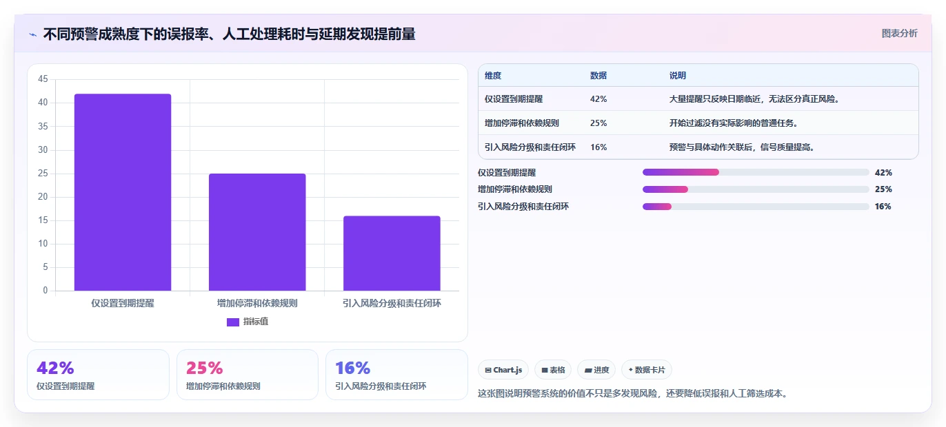This screenshot has width=946, height=427.
Task: Click the description 预警与具体动作关联后，信号质量提高。
Action: tap(742, 147)
